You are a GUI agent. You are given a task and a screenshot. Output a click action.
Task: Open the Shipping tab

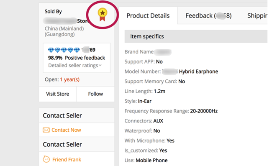pyautogui.click(x=257, y=15)
